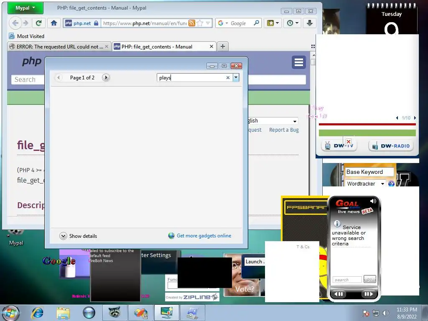Open Windows Explorer from the taskbar
Image resolution: width=428 pixels, height=321 pixels.
tap(63, 313)
